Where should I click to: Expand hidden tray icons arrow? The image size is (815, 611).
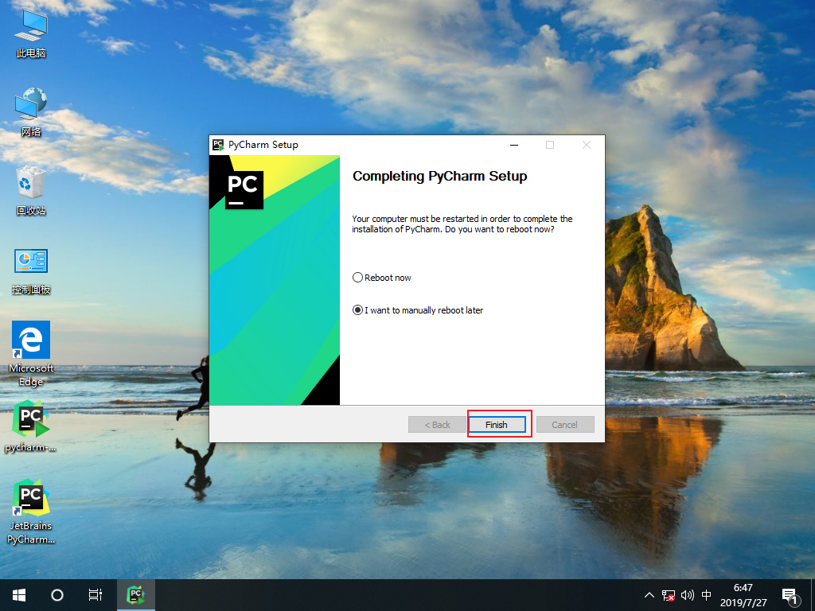coord(649,594)
